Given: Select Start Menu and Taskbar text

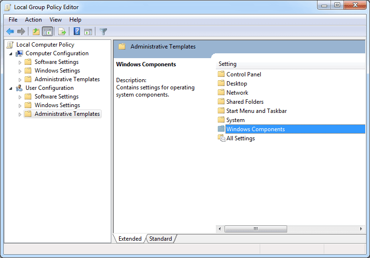Looking at the screenshot, I should [x=256, y=111].
